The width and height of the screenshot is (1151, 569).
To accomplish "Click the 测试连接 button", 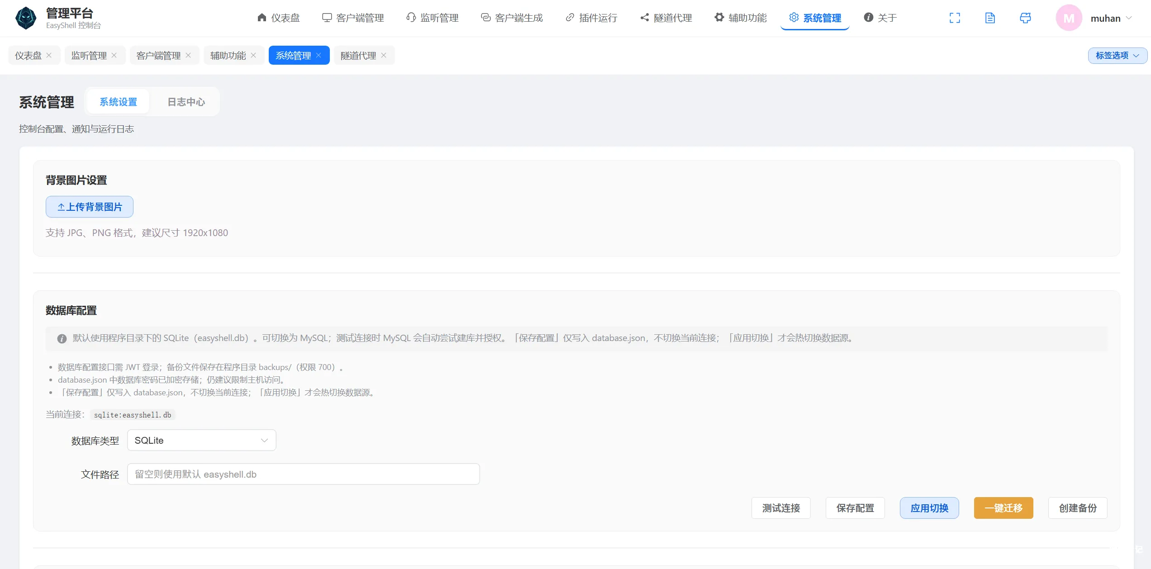I will click(x=781, y=508).
